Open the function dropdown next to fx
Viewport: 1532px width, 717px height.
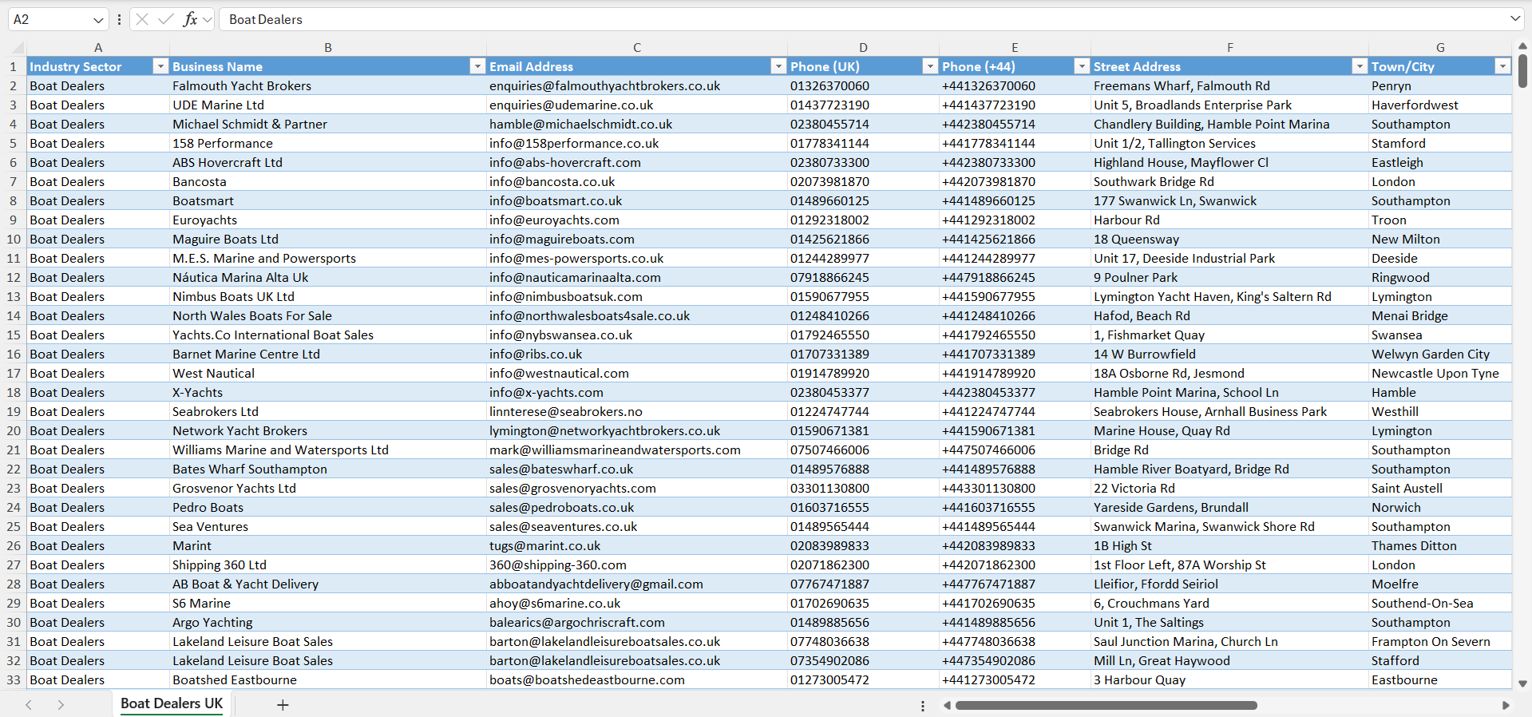click(x=208, y=19)
